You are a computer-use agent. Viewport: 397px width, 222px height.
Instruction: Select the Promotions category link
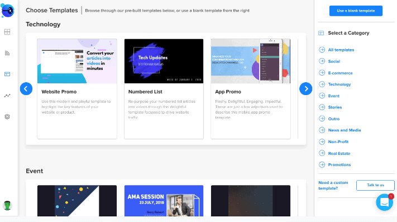click(339, 165)
